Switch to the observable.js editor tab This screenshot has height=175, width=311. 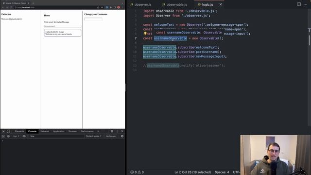[x=174, y=4]
